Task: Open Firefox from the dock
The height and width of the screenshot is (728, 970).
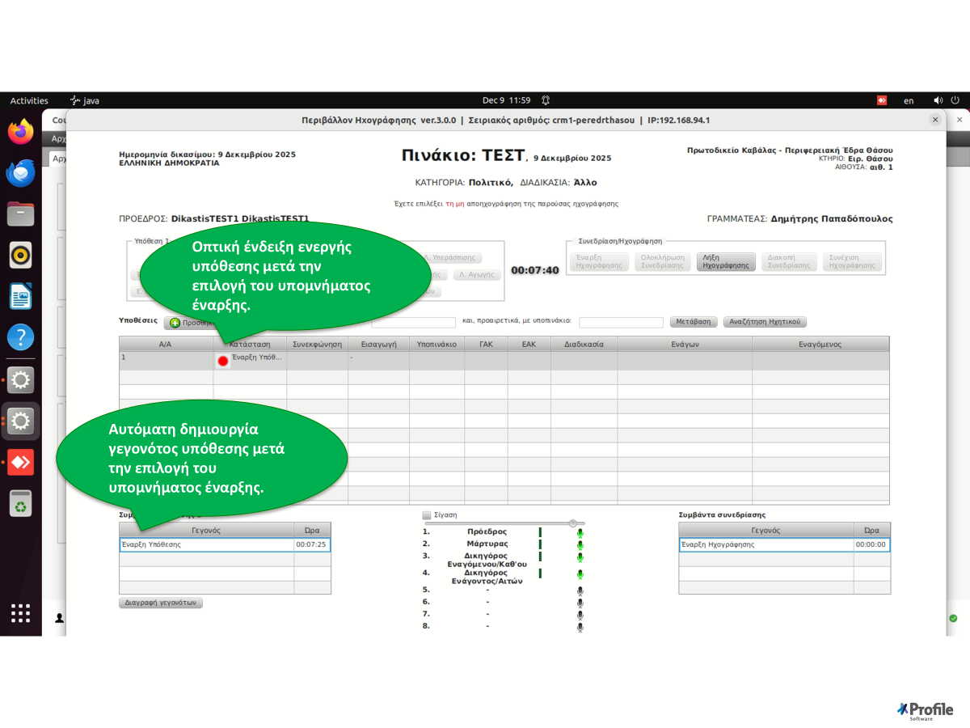Action: pyautogui.click(x=21, y=132)
